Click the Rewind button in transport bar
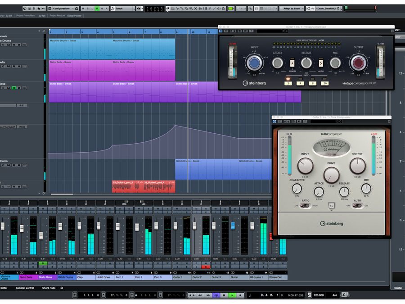 click(x=200, y=295)
